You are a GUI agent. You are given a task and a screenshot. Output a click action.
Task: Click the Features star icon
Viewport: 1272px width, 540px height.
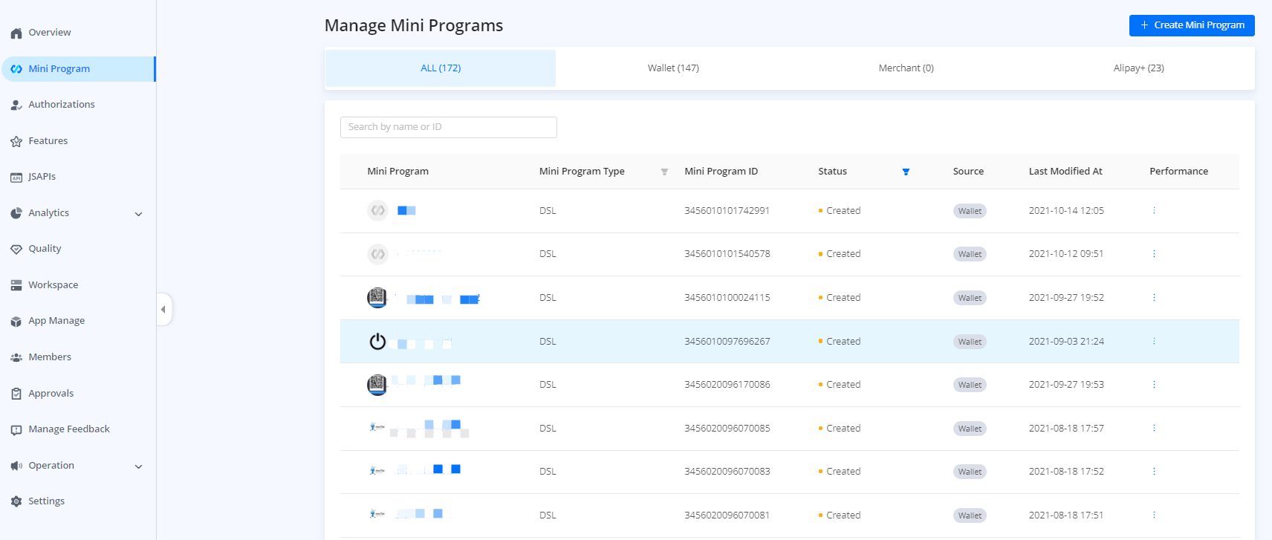pos(16,141)
